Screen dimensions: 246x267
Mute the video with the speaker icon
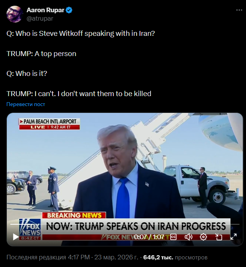tap(189, 237)
